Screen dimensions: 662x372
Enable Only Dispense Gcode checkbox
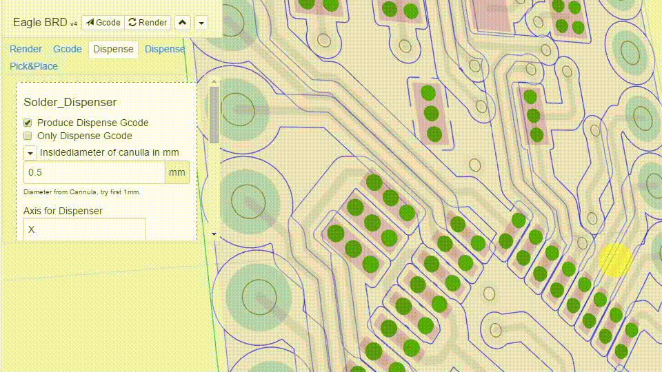pos(28,136)
